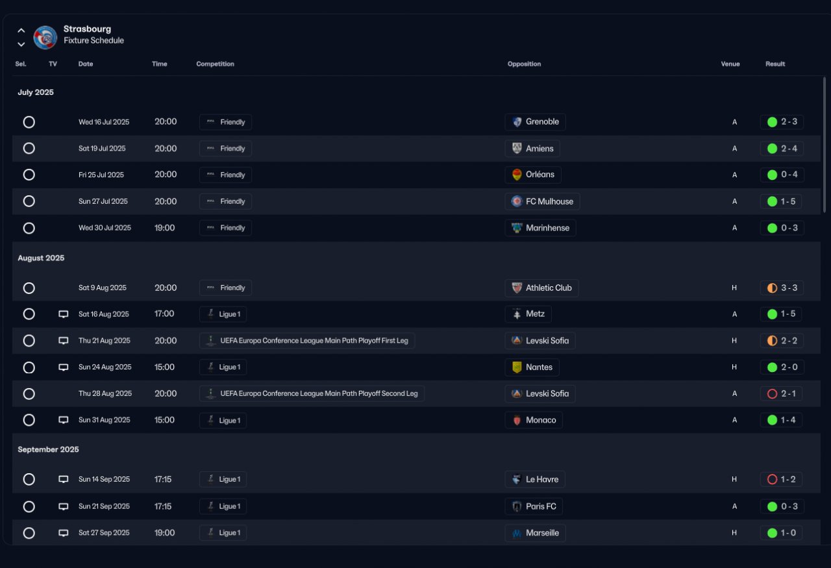The height and width of the screenshot is (568, 831).
Task: Select the Paris FC fixture radio button
Action: click(29, 506)
